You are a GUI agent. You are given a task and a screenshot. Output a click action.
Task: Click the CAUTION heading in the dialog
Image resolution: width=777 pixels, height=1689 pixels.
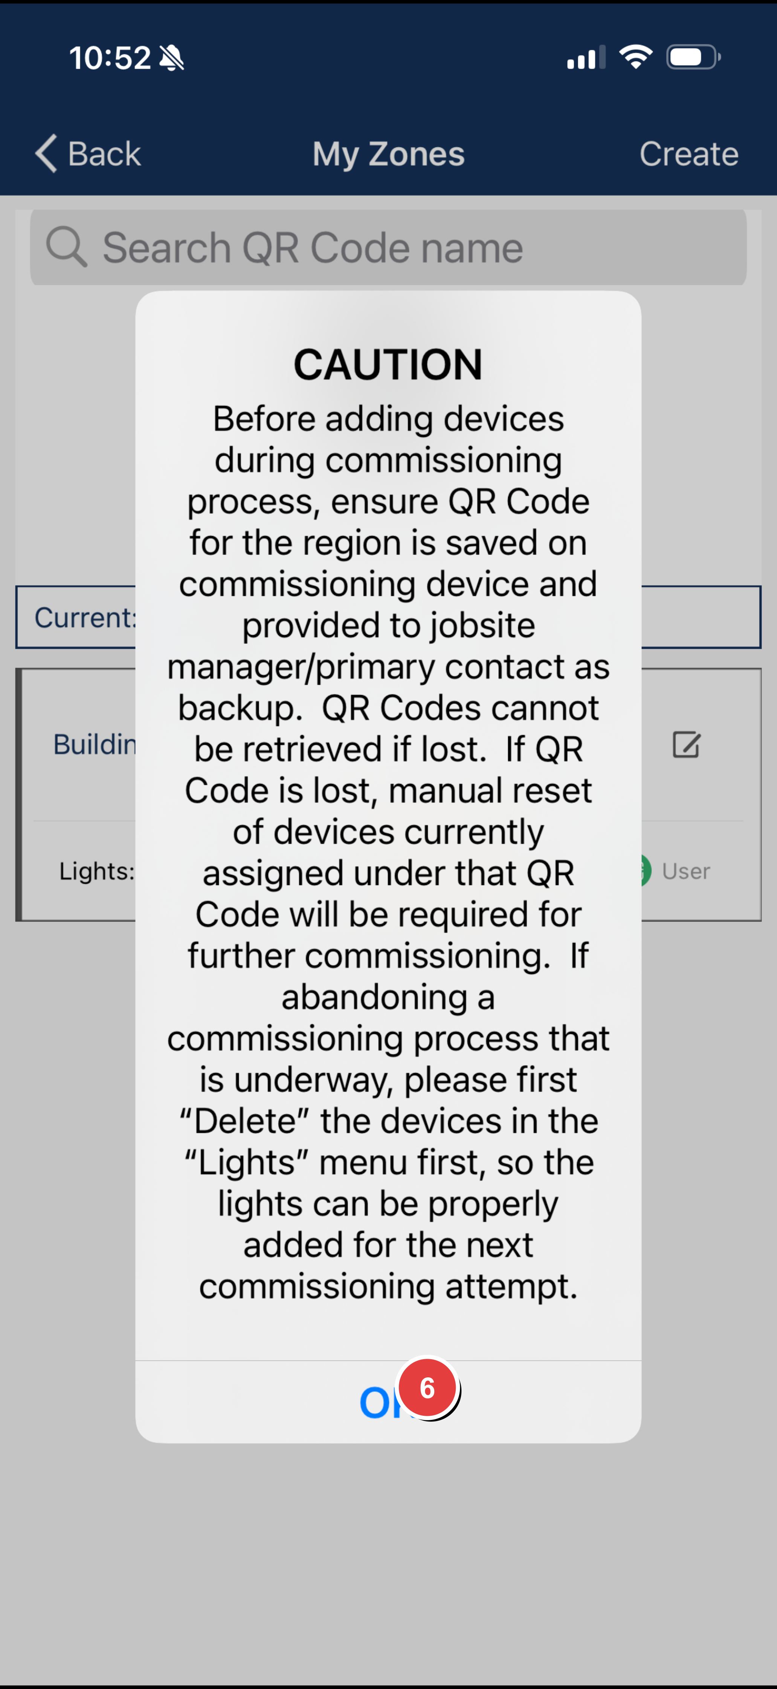coord(388,364)
